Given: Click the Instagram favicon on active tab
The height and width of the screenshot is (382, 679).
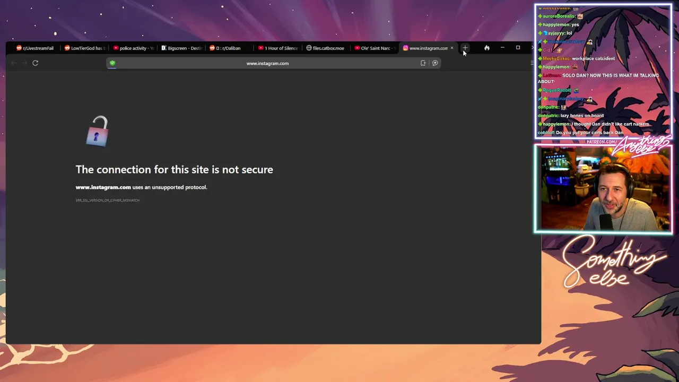Looking at the screenshot, I should 405,48.
